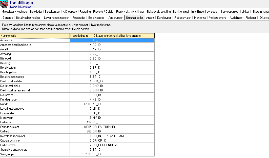Edit Varegruppe next number 2535
269x158 pixels.
pos(81,154)
